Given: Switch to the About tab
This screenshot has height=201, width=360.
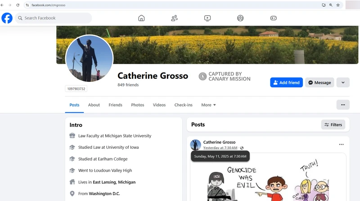Looking at the screenshot, I should coord(94,105).
